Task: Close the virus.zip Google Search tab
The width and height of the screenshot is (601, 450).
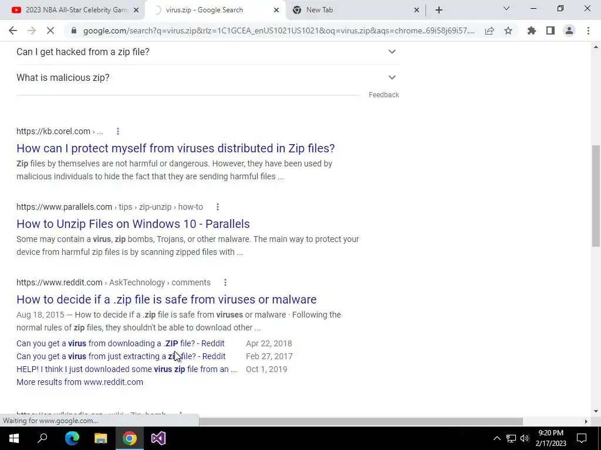Action: 276,10
